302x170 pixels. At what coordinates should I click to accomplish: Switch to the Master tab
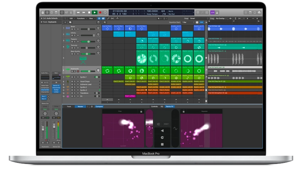(x=81, y=106)
